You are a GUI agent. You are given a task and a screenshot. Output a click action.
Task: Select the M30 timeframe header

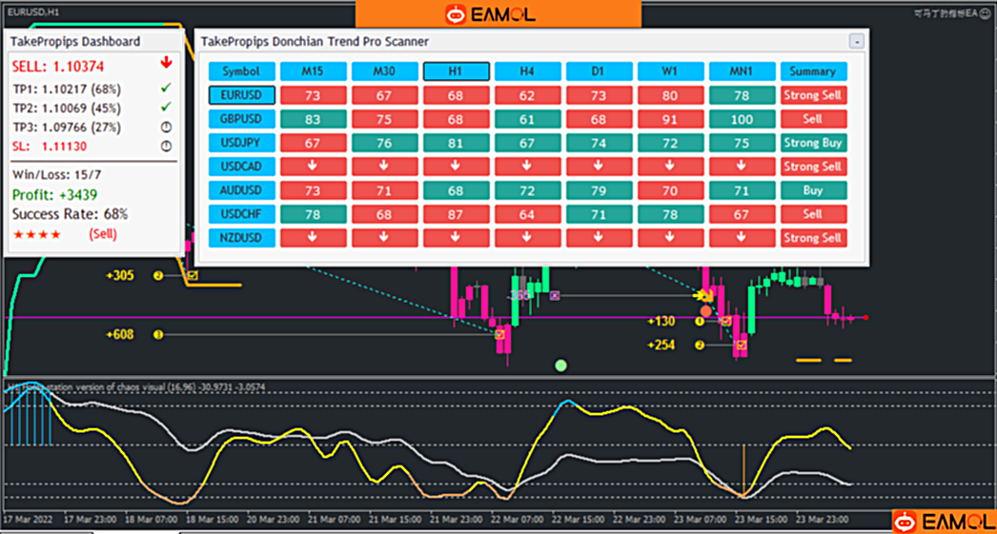pos(384,71)
